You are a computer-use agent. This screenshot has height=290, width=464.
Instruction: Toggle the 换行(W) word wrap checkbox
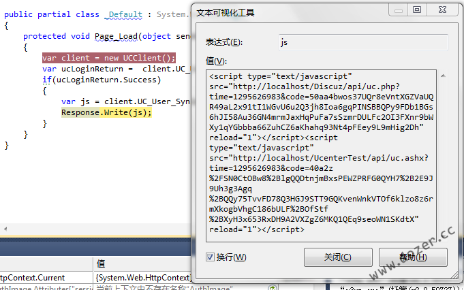(x=210, y=257)
